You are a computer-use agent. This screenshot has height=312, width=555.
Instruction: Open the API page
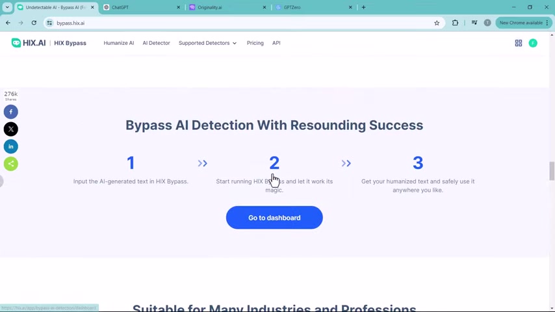pyautogui.click(x=276, y=43)
